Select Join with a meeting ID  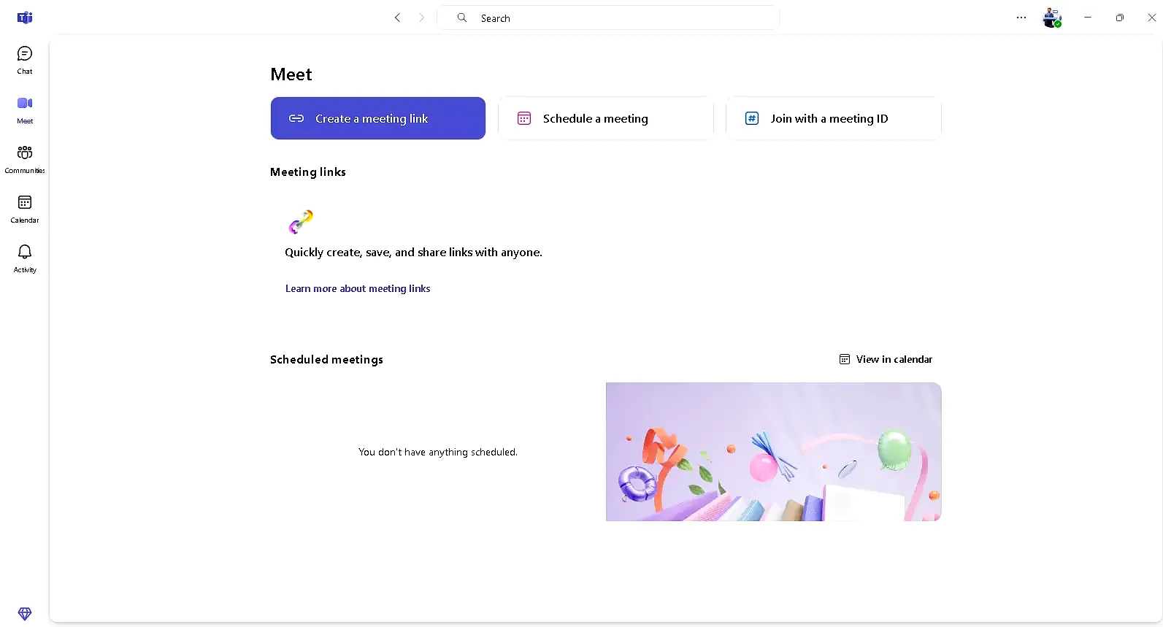coord(833,118)
